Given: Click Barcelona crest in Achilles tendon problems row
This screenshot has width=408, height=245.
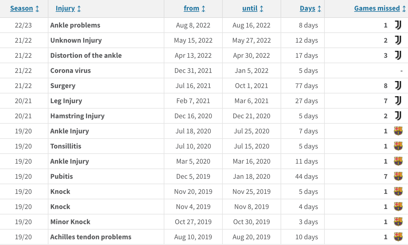Looking at the screenshot, I should click(398, 237).
